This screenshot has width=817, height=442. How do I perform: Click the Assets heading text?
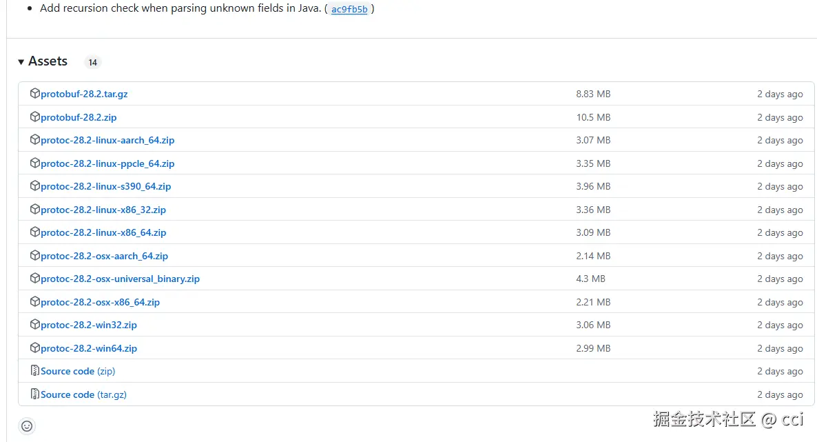48,61
